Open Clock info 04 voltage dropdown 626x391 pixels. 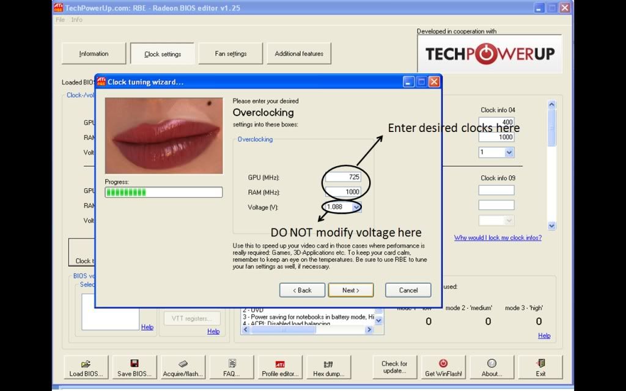(x=509, y=152)
